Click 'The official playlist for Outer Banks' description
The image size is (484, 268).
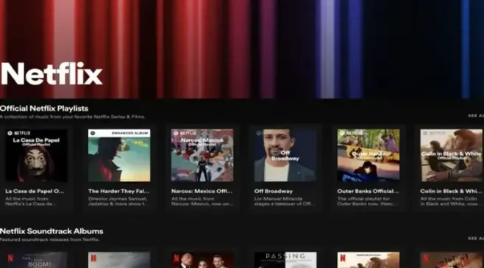(367, 201)
